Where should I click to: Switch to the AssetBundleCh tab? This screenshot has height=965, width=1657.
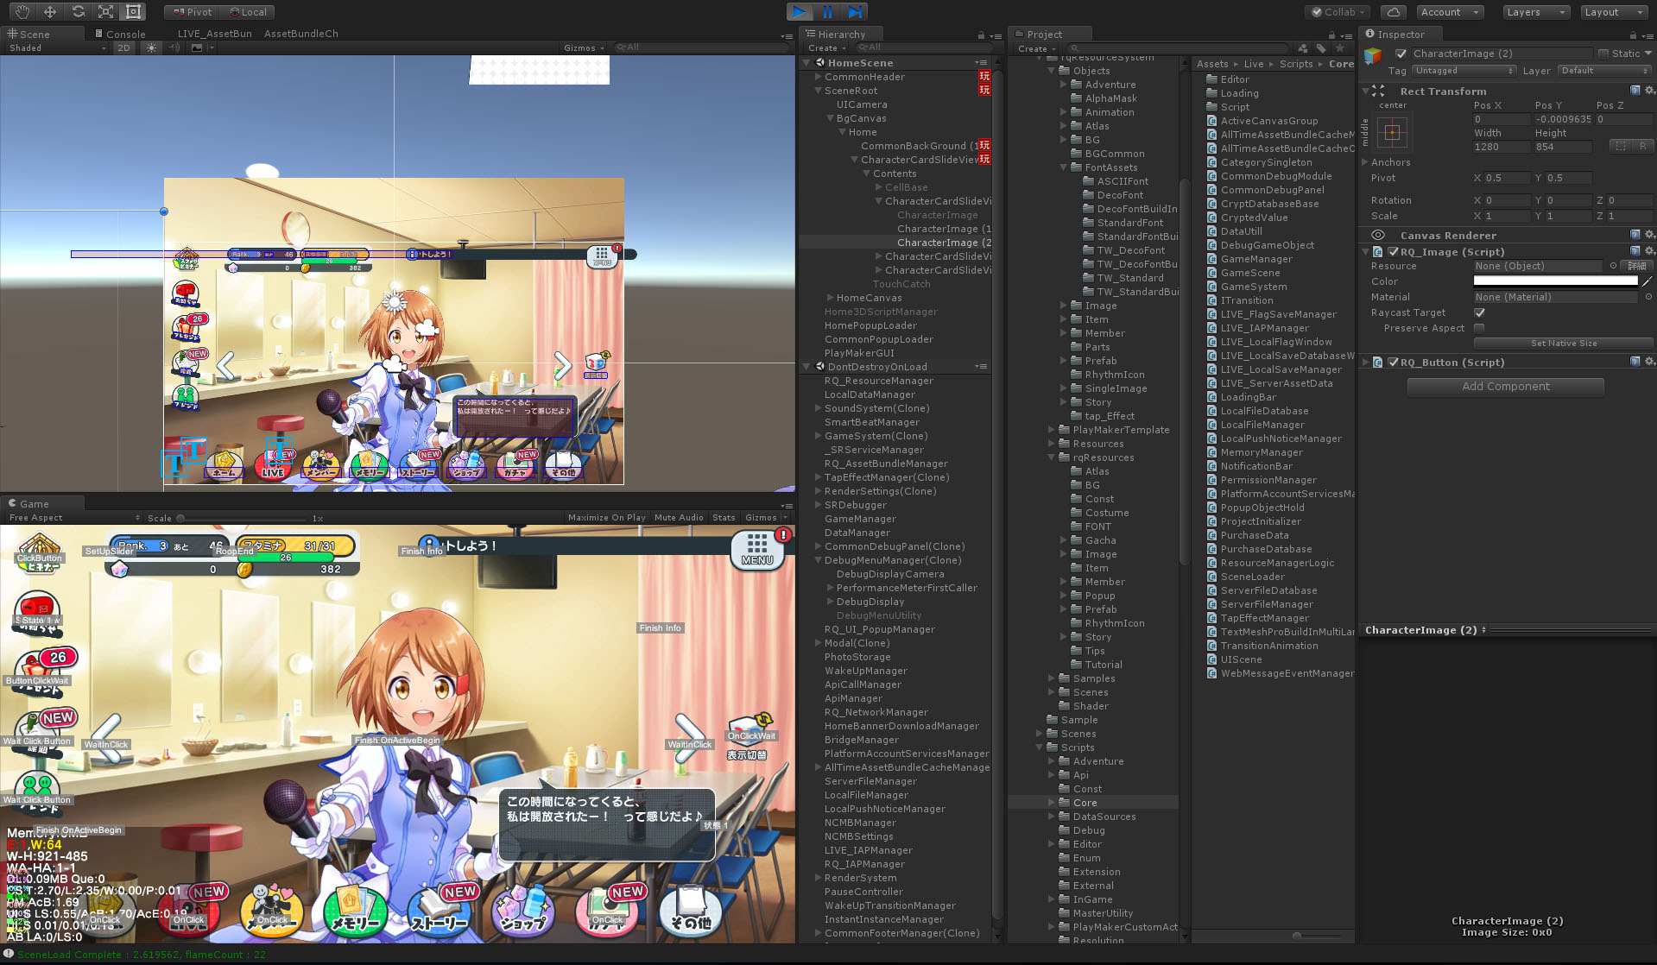pos(301,35)
